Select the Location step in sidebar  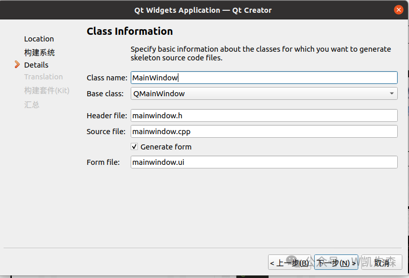coord(39,39)
